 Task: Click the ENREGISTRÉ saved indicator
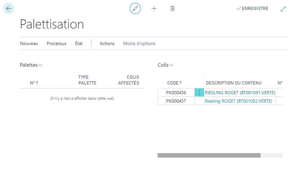click(252, 8)
